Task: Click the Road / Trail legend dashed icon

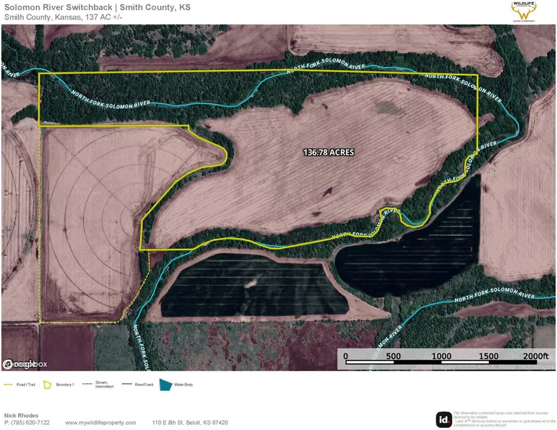Action: click(9, 385)
